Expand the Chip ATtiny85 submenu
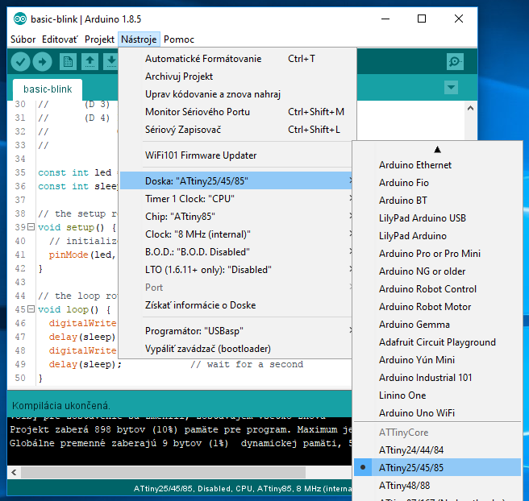 [x=236, y=217]
